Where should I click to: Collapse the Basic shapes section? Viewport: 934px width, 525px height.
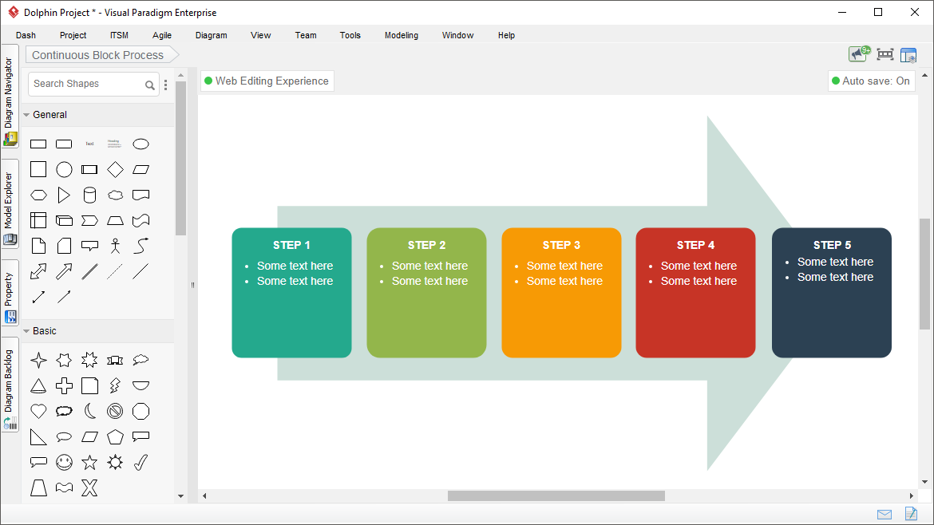coord(26,331)
